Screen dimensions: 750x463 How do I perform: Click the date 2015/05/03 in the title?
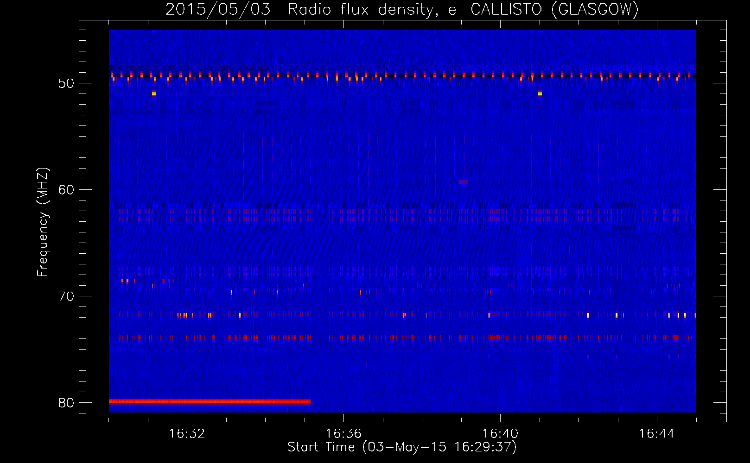[x=218, y=9]
